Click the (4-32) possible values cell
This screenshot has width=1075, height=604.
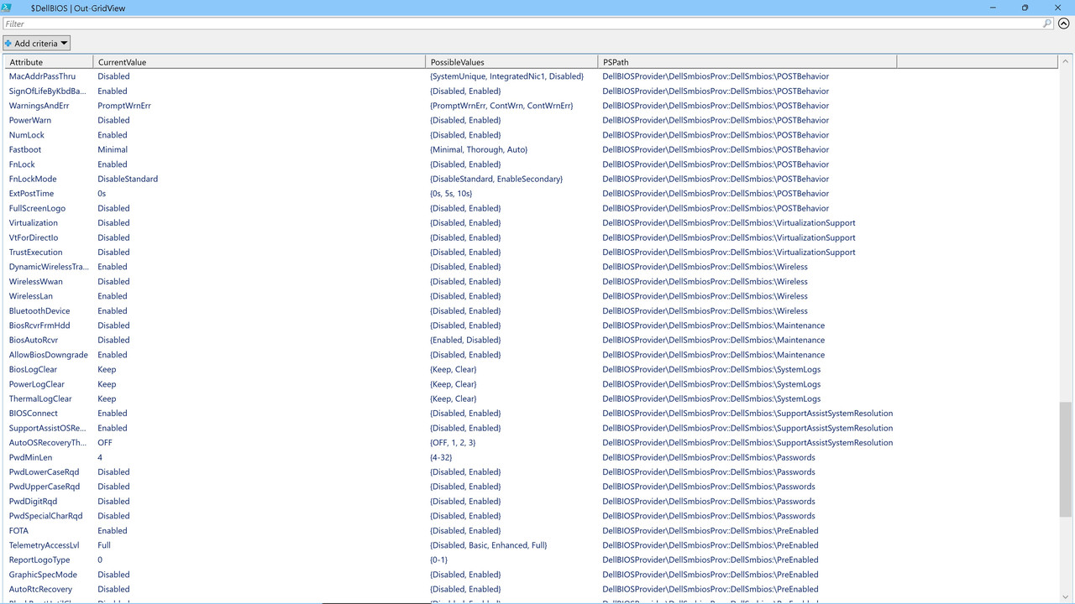coord(441,458)
